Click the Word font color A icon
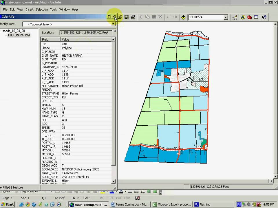 tap(121, 192)
